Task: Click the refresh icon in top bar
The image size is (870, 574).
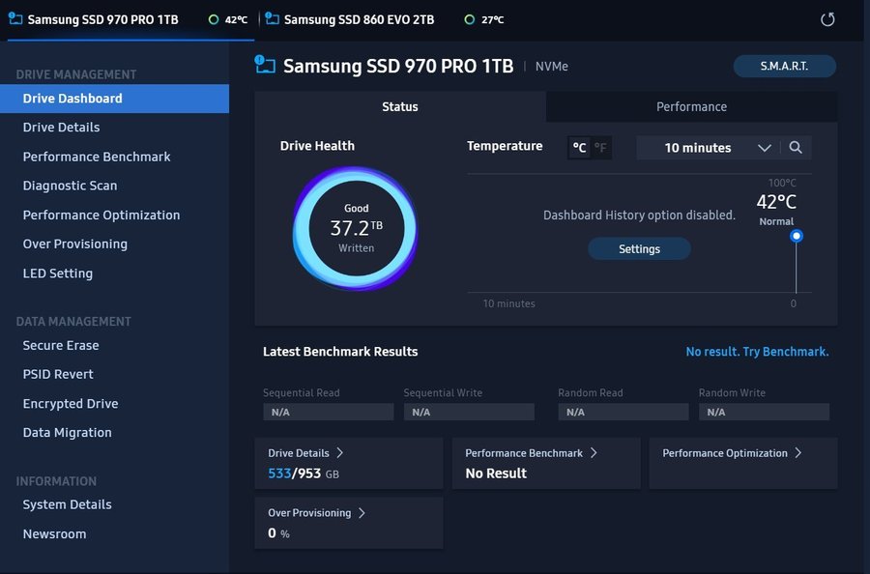Action: click(x=826, y=20)
